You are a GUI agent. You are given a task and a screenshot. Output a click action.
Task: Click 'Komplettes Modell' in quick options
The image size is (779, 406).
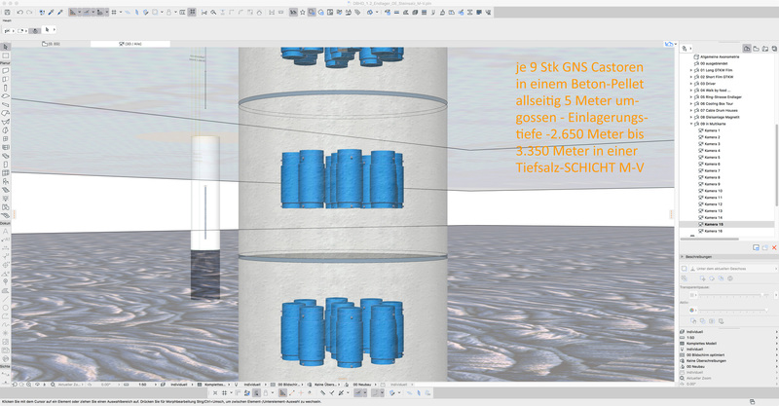(x=701, y=345)
